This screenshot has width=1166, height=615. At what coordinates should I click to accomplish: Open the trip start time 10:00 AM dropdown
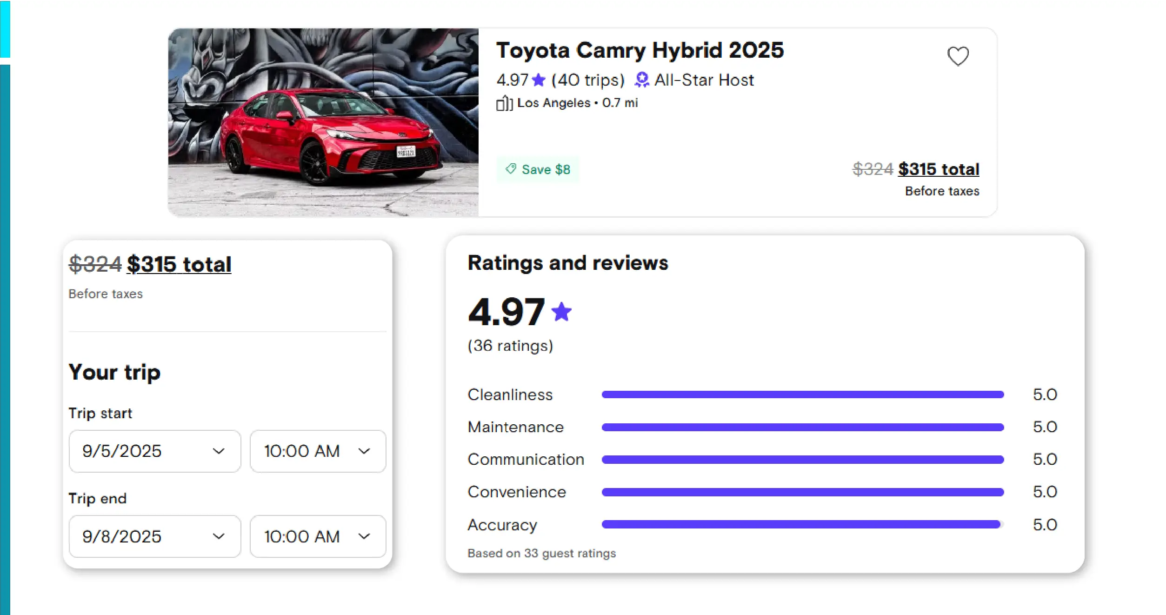(318, 451)
